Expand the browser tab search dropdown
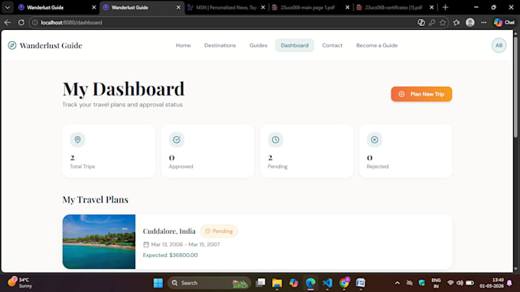Image resolution: width=520 pixels, height=292 pixels. pos(8,8)
